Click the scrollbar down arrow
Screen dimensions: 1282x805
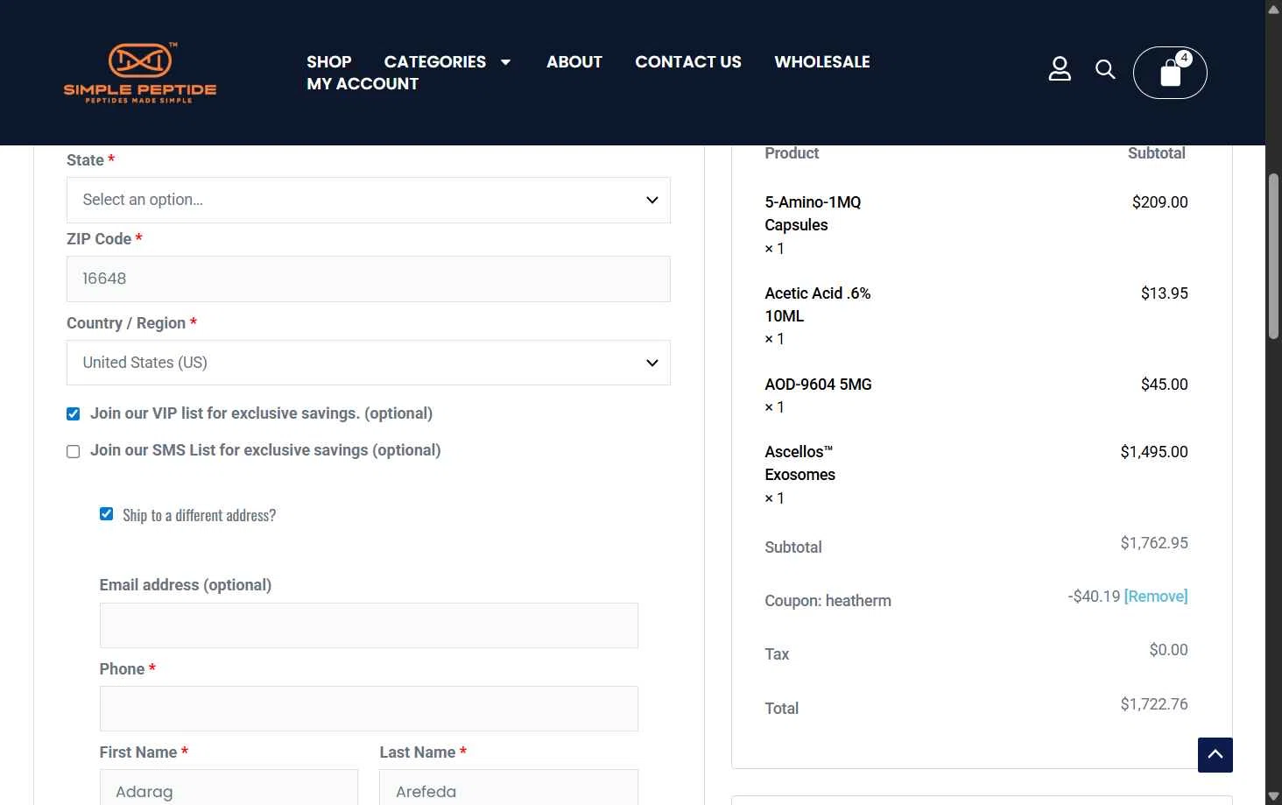click(1273, 796)
